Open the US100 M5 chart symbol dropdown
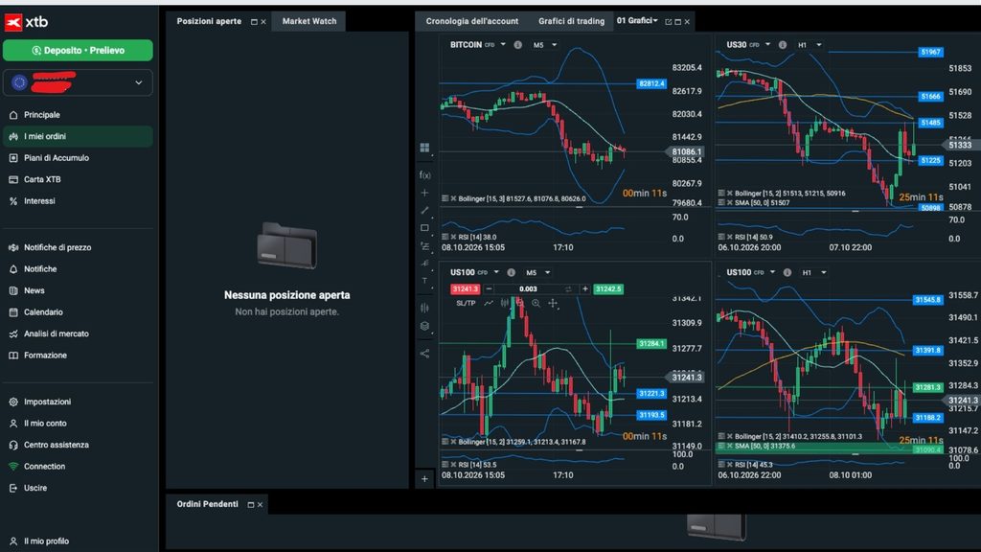The width and height of the screenshot is (981, 552). (x=496, y=273)
